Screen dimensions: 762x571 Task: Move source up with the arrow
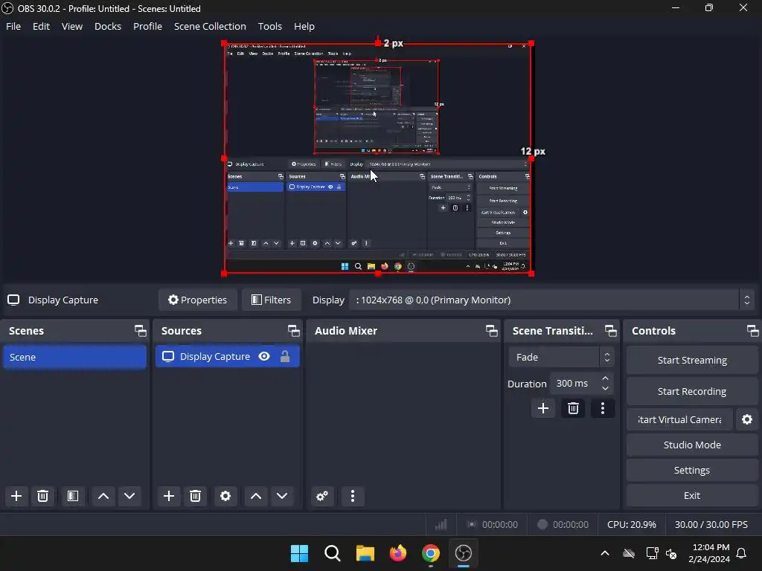click(x=256, y=496)
